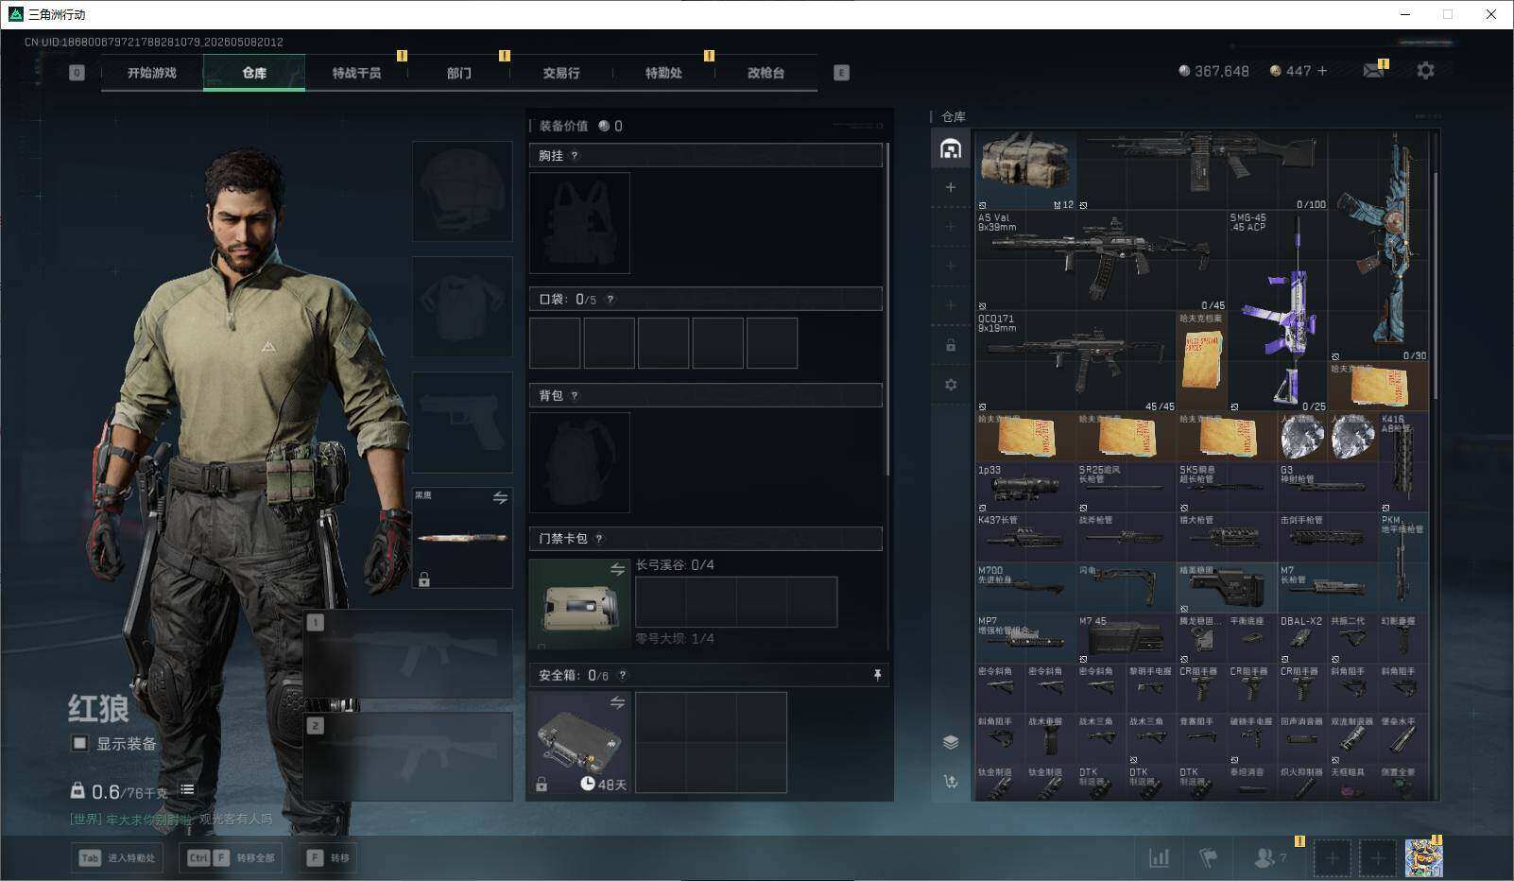The width and height of the screenshot is (1514, 881).
Task: Select the duffel bag in stash
Action: (x=1025, y=170)
